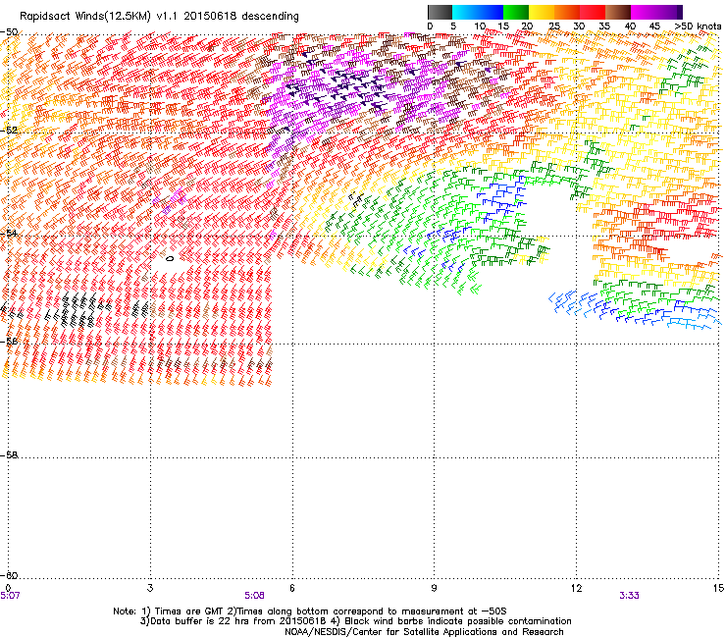Click the '-52' latitude axis label
This screenshot has width=726, height=638.
9,131
